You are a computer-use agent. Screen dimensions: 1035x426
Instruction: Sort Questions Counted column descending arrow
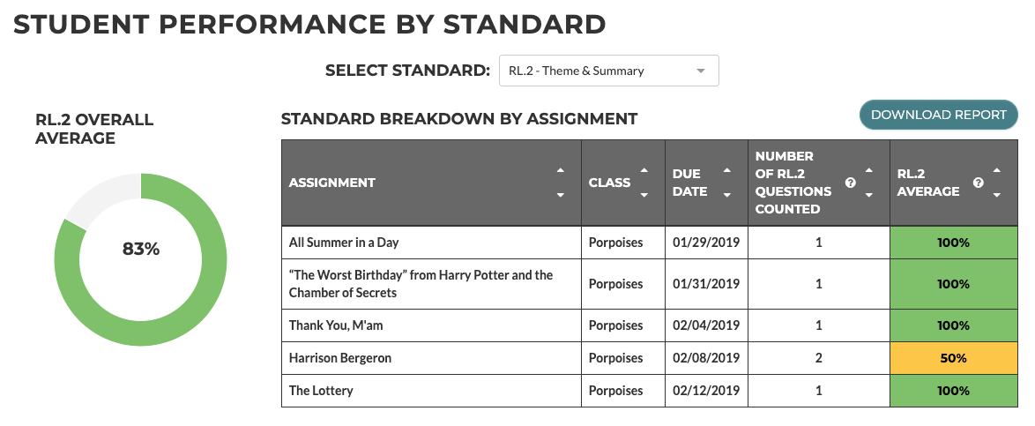868,195
